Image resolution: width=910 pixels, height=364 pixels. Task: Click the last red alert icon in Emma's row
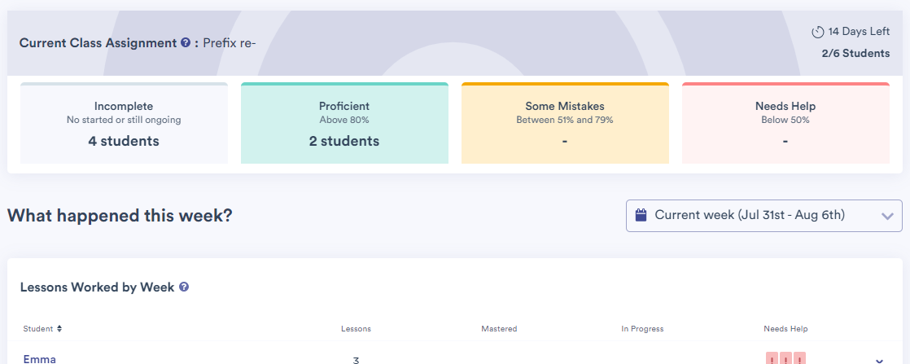pos(799,358)
